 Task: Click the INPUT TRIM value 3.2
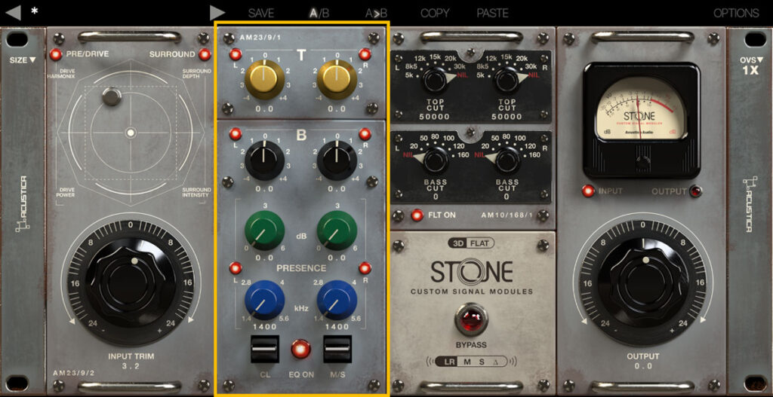point(130,365)
